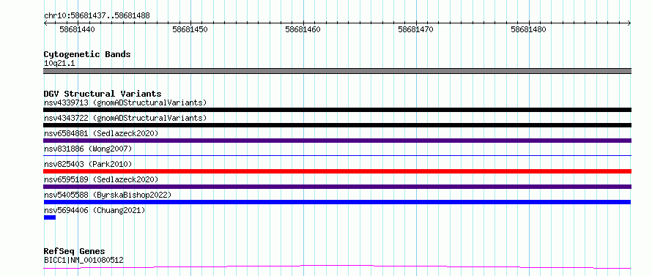Open variant nsv6595189 (Sedlazeck2020) label
This screenshot has height=276, width=652.
pos(101,179)
